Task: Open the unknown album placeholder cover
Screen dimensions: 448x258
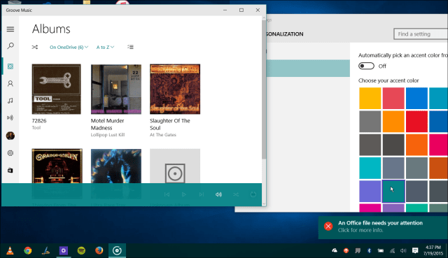Action: point(175,166)
